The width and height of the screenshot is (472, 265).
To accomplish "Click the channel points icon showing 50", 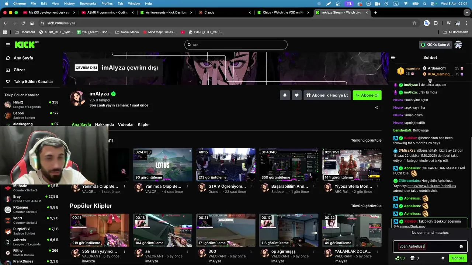I will tap(400, 258).
